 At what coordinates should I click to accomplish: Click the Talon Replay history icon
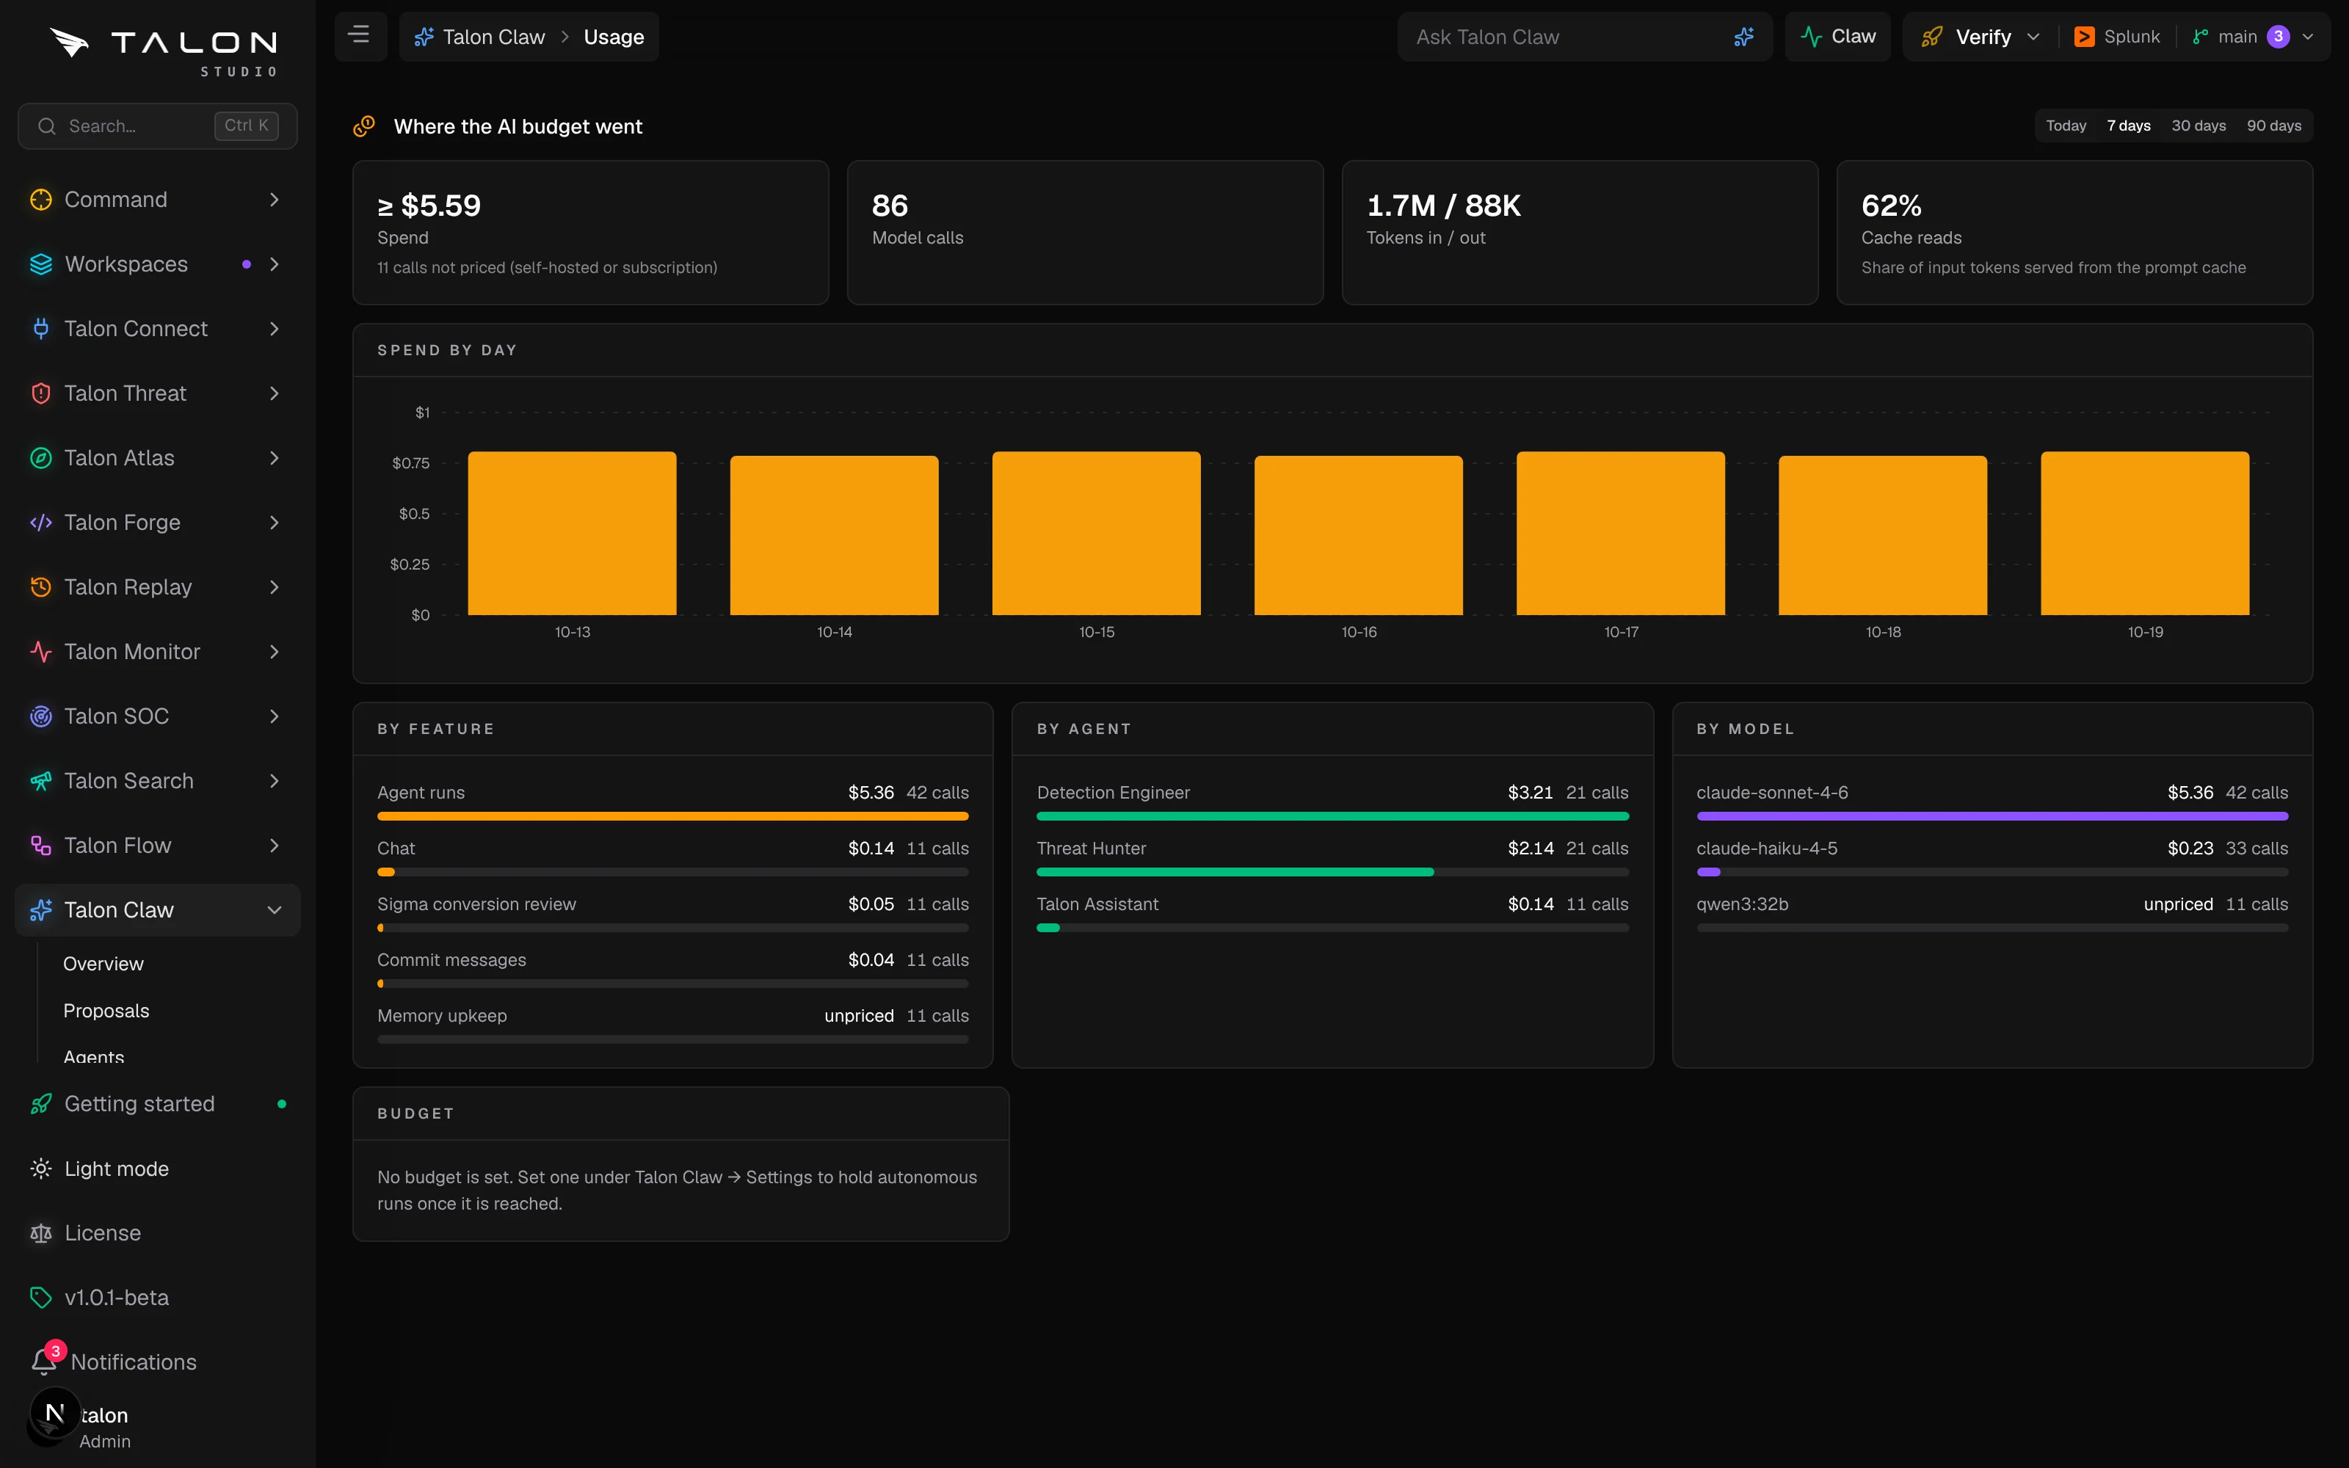tap(41, 586)
